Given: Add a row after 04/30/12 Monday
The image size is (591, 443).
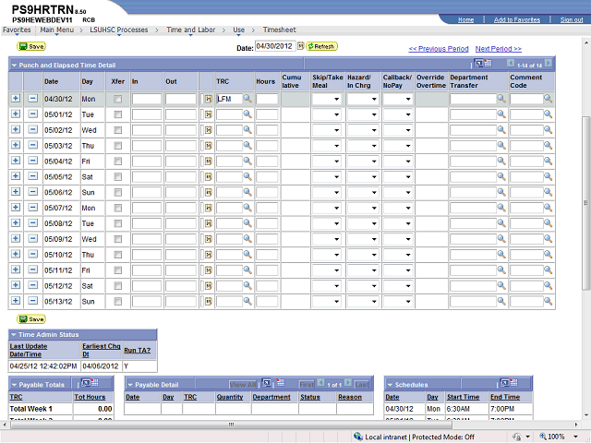Looking at the screenshot, I should pyautogui.click(x=16, y=99).
